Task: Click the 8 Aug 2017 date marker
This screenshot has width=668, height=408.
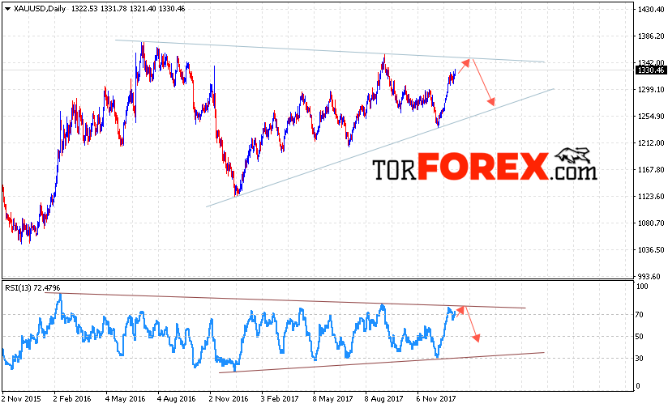Action: click(x=383, y=398)
